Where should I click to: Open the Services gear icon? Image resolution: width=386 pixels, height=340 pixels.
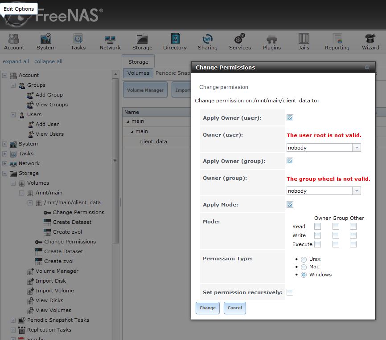click(239, 39)
